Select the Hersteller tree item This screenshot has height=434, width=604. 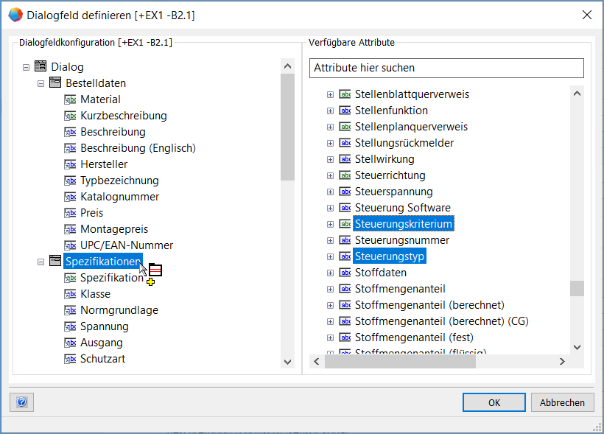coord(104,164)
